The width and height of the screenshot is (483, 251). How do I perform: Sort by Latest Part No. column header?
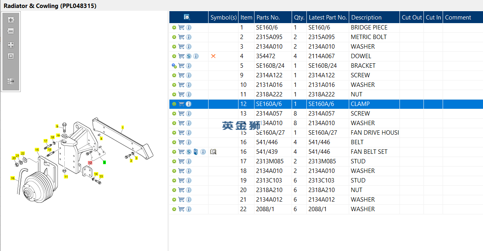(x=328, y=17)
